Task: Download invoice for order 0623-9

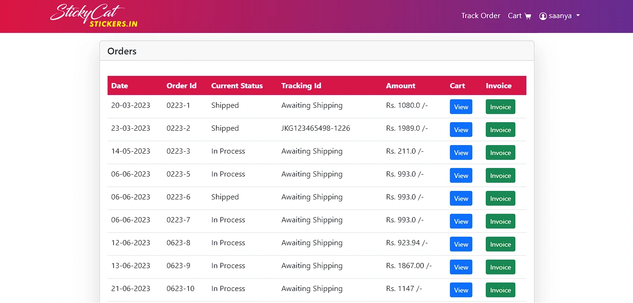Action: 500,267
